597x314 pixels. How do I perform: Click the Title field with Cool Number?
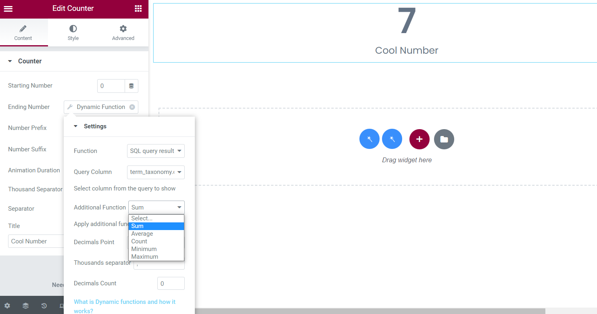pos(36,241)
